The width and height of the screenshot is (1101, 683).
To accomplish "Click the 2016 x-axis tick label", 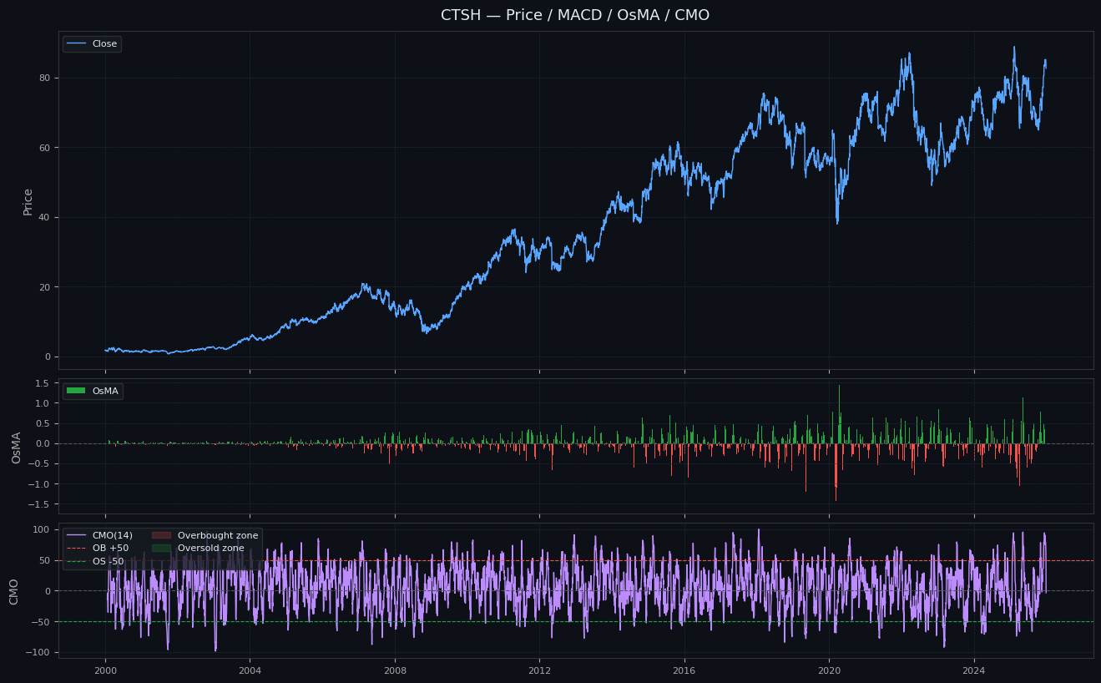I will tap(684, 670).
